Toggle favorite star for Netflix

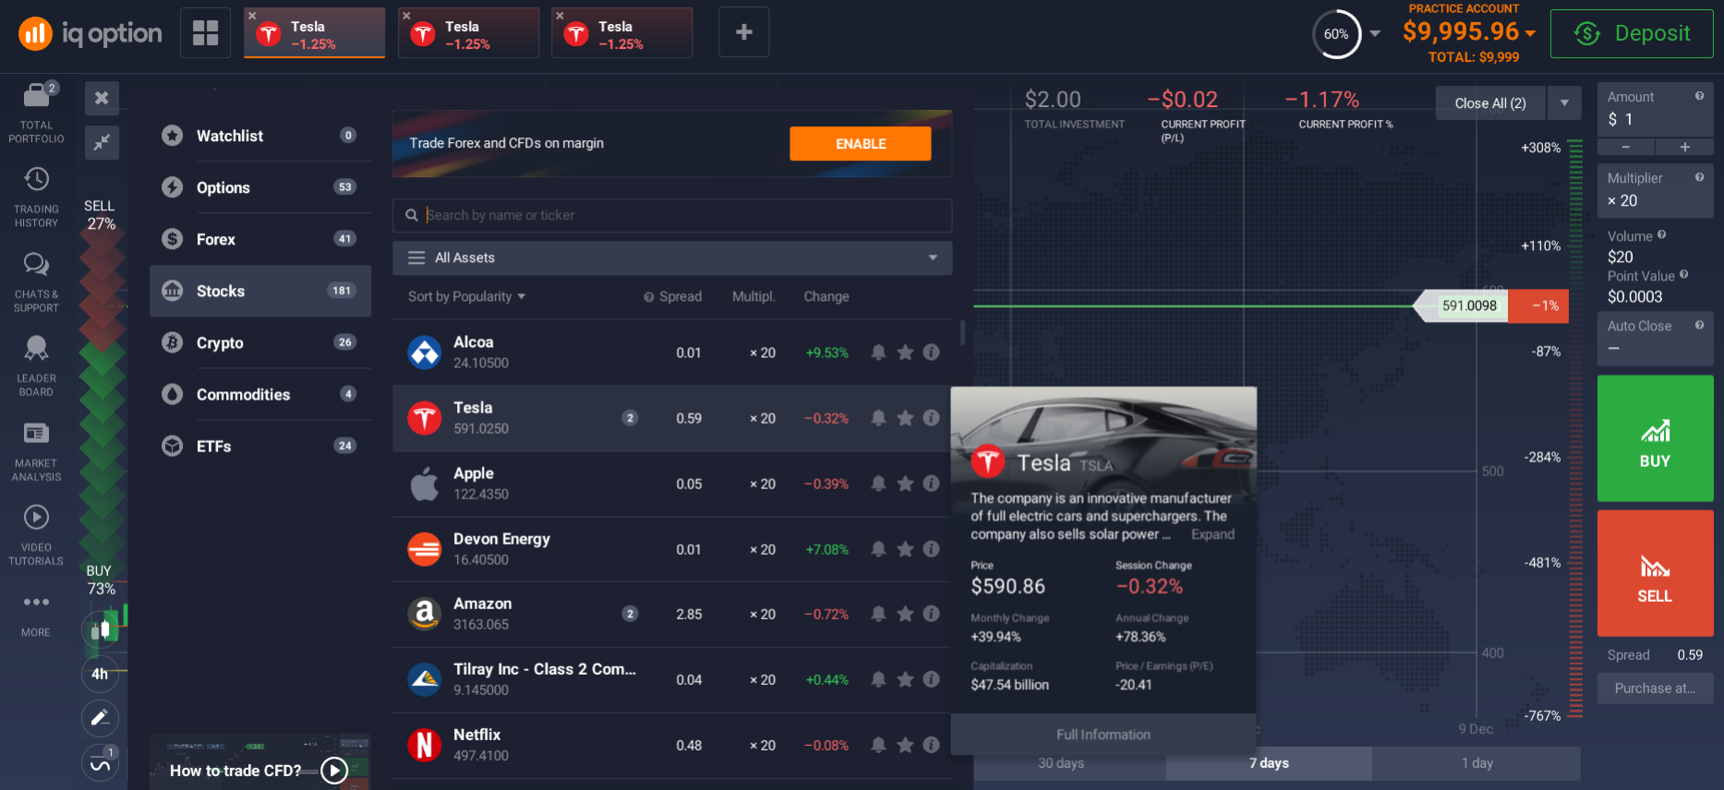(906, 745)
